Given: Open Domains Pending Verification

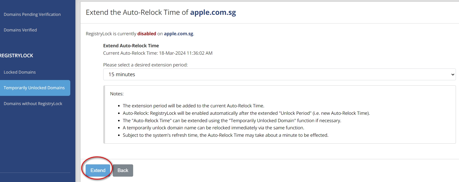Looking at the screenshot, I should (32, 14).
